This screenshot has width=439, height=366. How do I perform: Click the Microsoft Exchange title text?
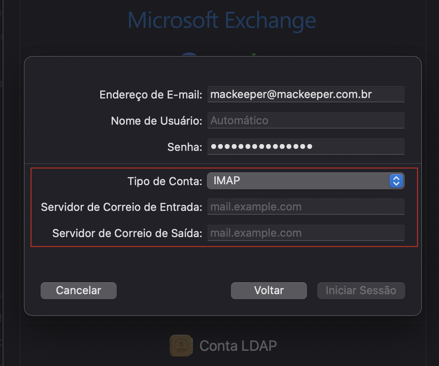point(222,19)
